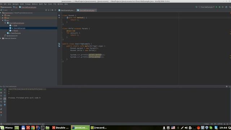This screenshot has width=231, height=130.
Task: Open the Build menu
Action: [x=41, y=4]
